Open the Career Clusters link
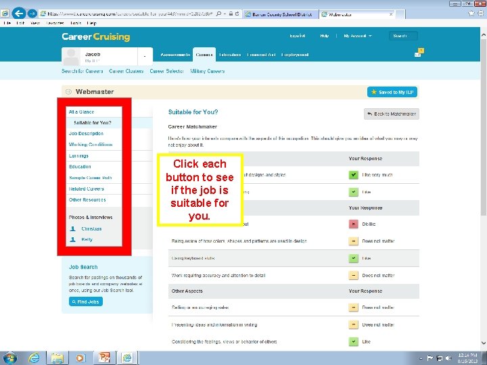This screenshot has height=365, width=487. [126, 71]
